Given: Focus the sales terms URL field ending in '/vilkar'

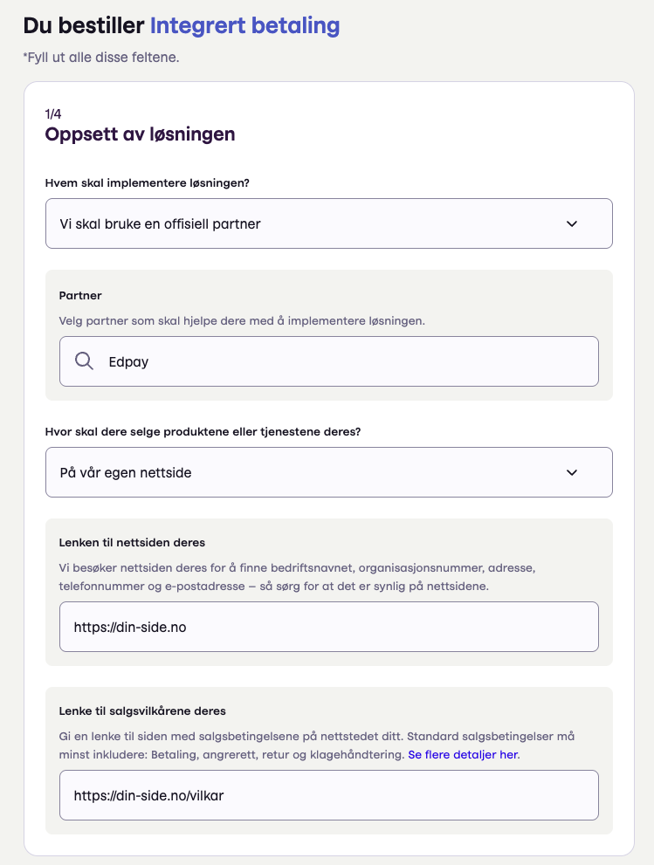Looking at the screenshot, I should (328, 795).
